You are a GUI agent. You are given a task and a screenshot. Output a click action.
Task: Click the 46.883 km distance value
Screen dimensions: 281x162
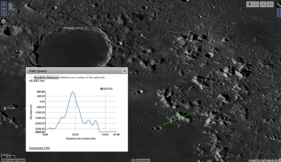point(37,81)
